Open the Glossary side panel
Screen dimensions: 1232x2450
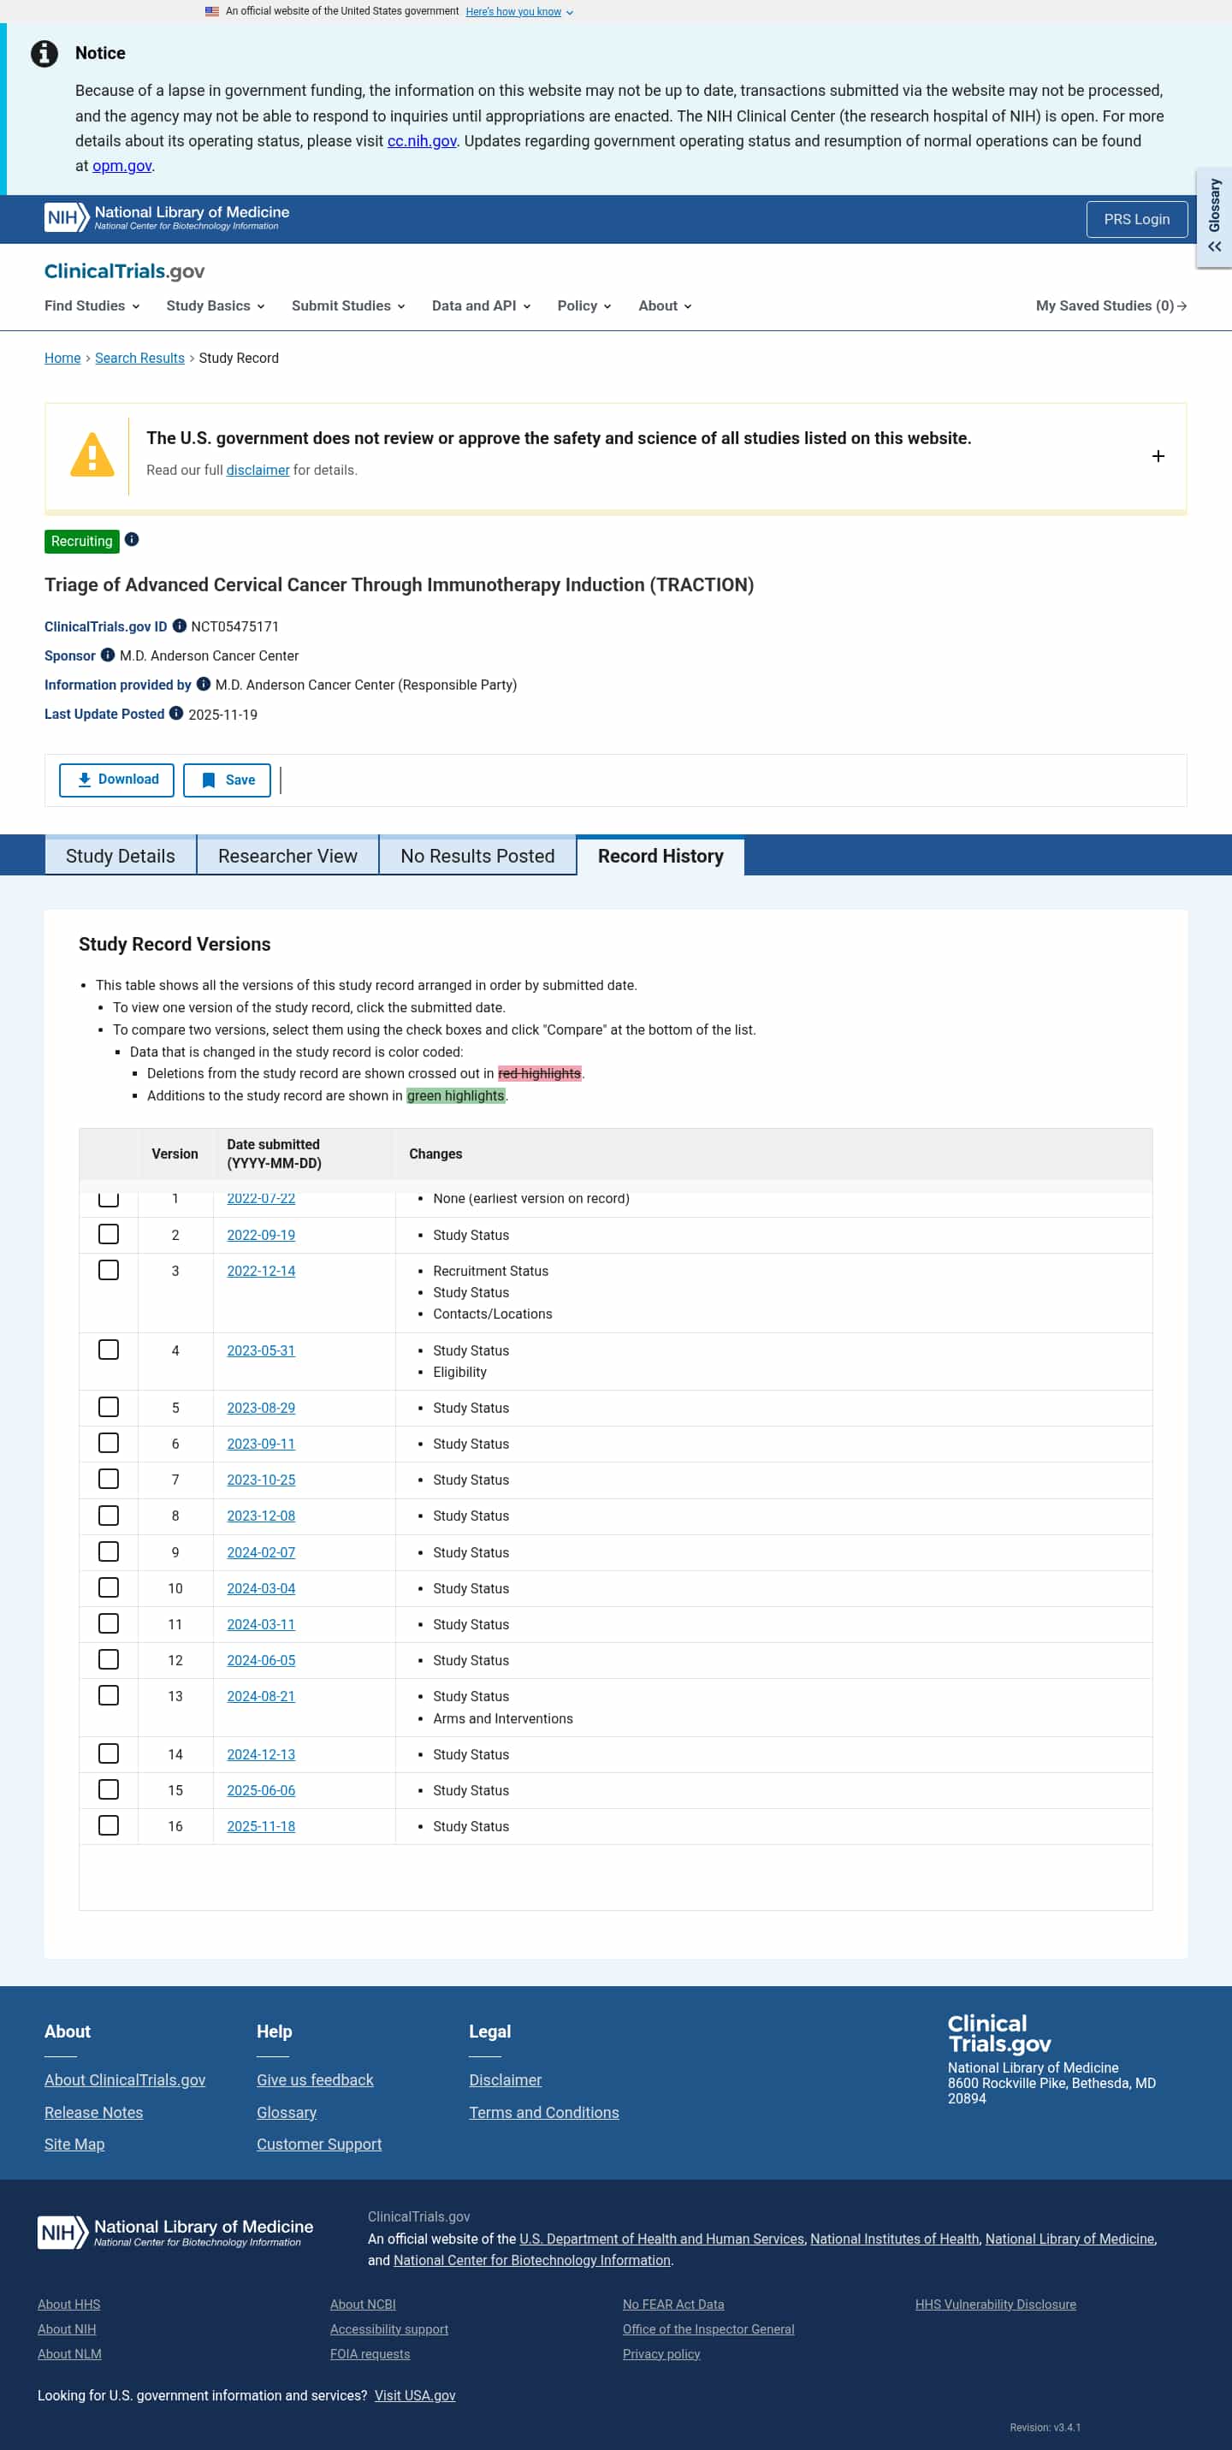(1214, 218)
